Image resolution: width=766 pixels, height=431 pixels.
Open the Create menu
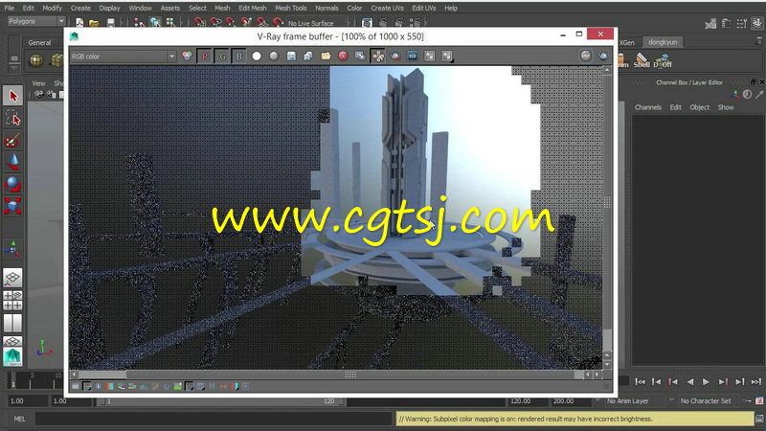pos(80,8)
